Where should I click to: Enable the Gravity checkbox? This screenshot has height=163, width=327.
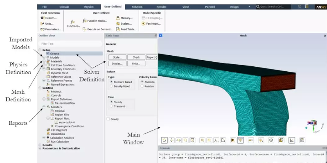pos(108,119)
